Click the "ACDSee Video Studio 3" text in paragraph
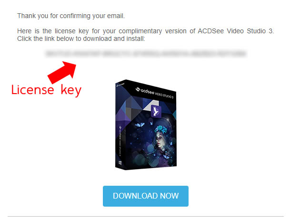 pos(236,31)
